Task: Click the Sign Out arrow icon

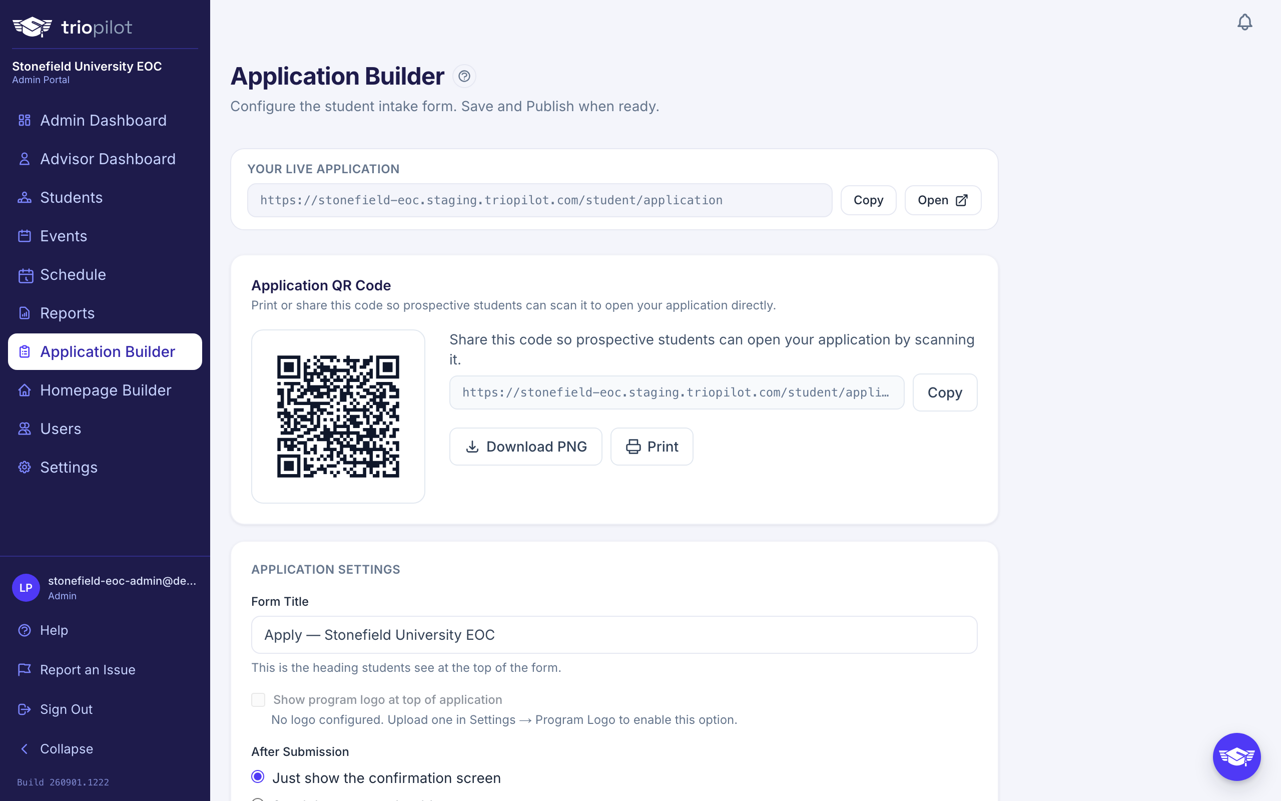Action: (x=25, y=709)
